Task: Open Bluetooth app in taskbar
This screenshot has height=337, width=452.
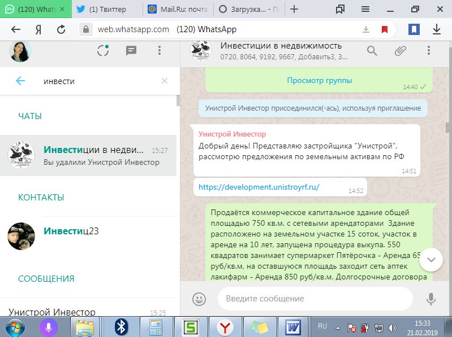Action: coord(121,327)
